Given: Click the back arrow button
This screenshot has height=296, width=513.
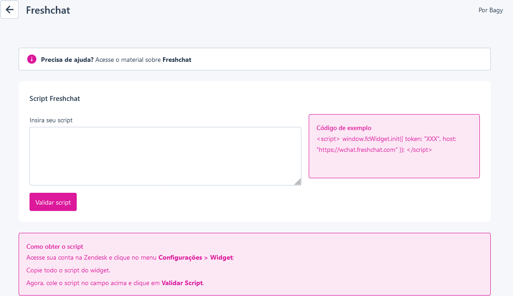Looking at the screenshot, I should point(10,10).
